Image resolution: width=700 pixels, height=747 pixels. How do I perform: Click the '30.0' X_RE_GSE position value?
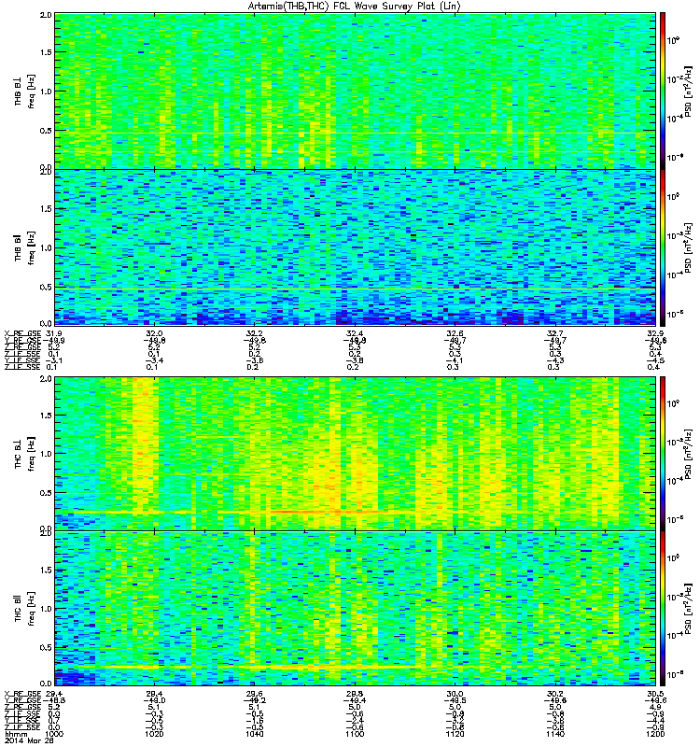(x=455, y=693)
